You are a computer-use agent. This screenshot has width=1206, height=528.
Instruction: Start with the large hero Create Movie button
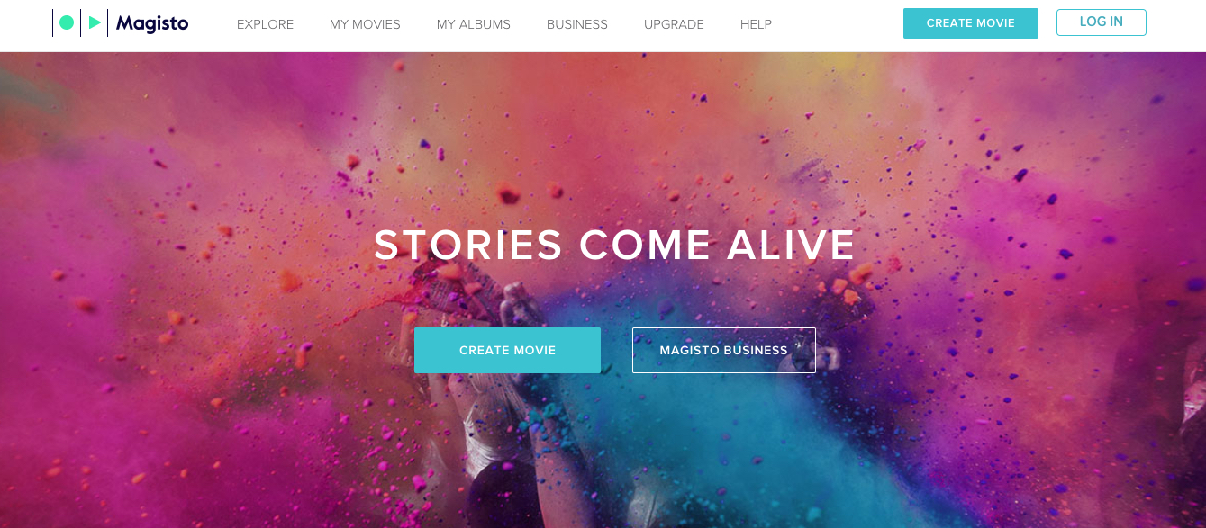coord(507,350)
